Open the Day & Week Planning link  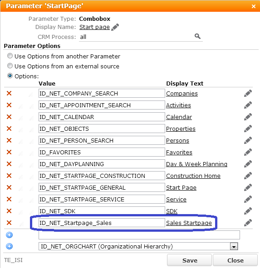pyautogui.click(x=196, y=164)
